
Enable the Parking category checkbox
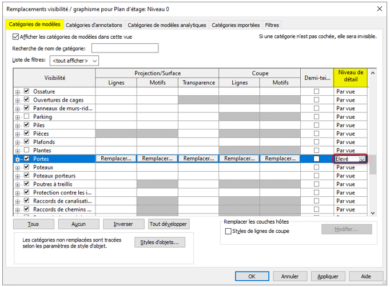coord(26,116)
